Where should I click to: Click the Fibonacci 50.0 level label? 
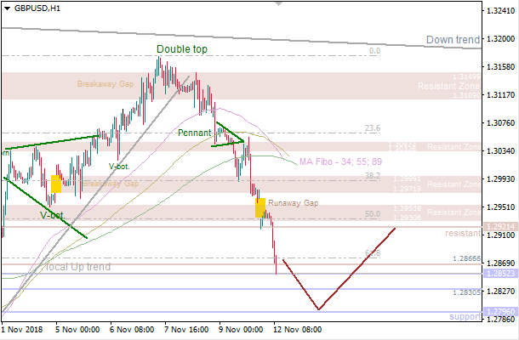click(x=372, y=214)
